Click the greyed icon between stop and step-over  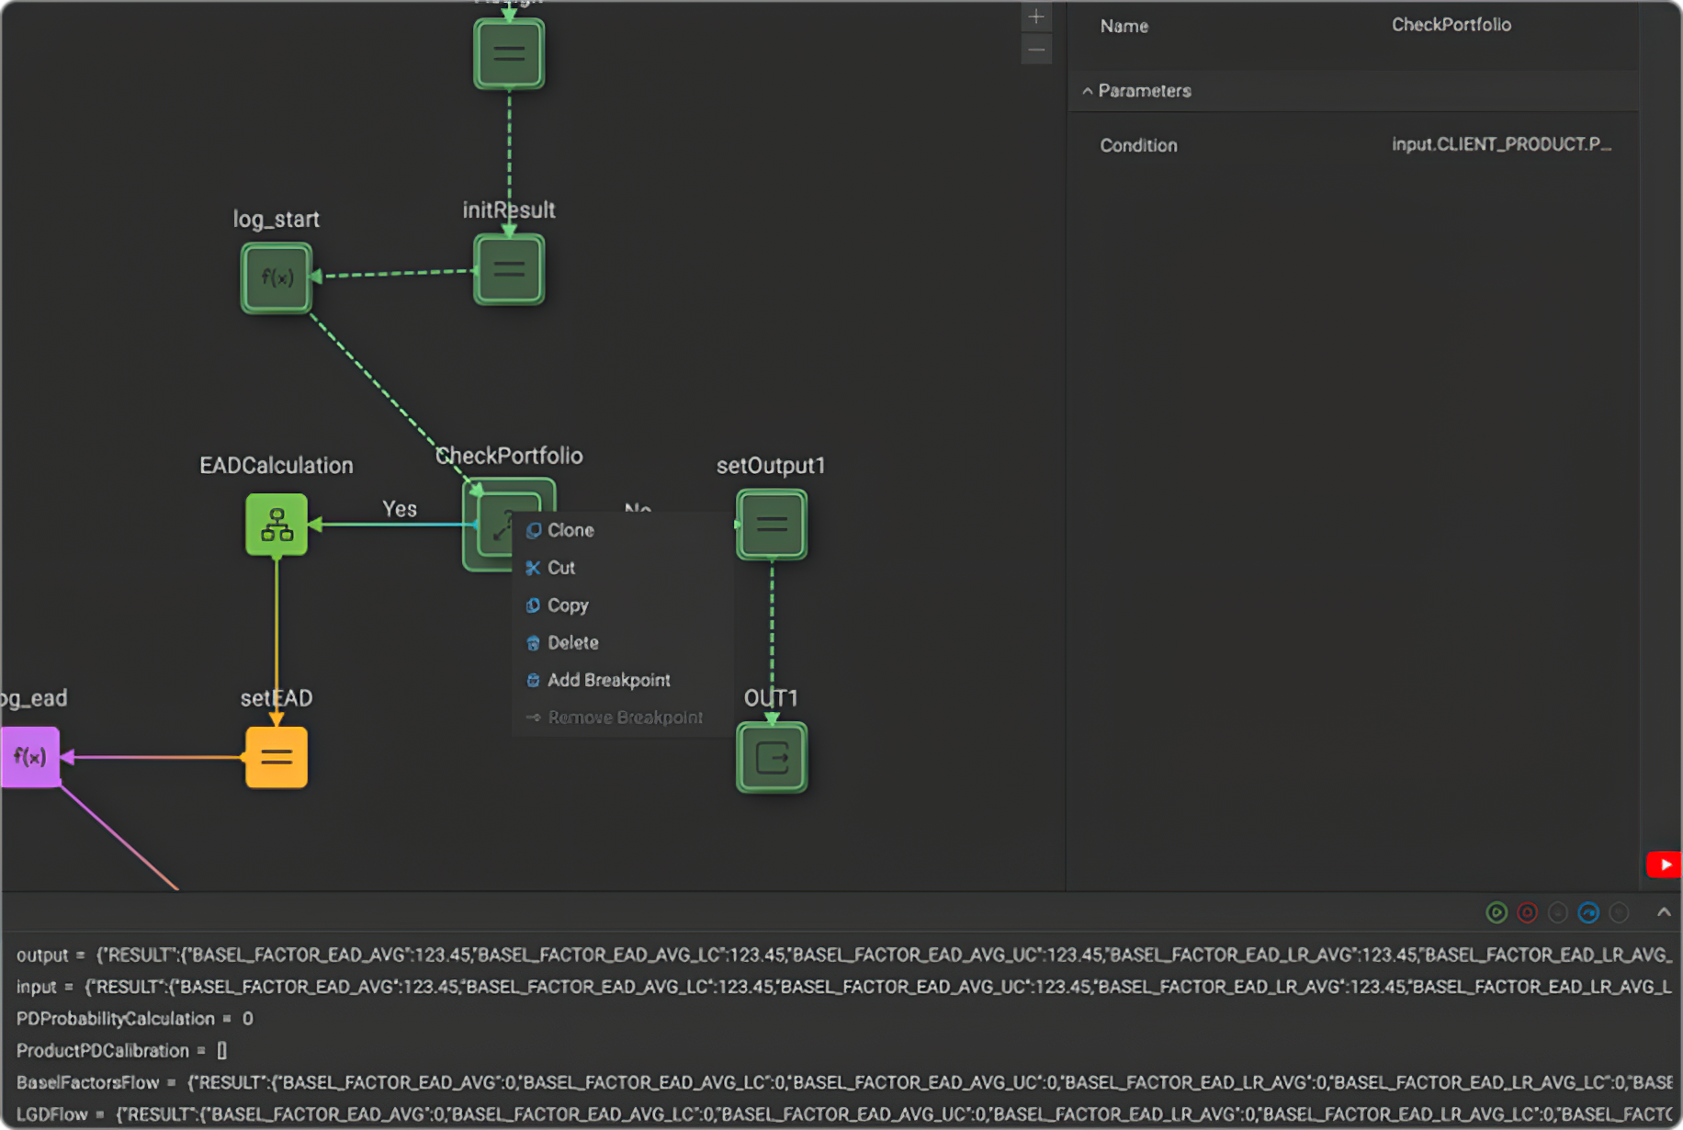(x=1558, y=912)
